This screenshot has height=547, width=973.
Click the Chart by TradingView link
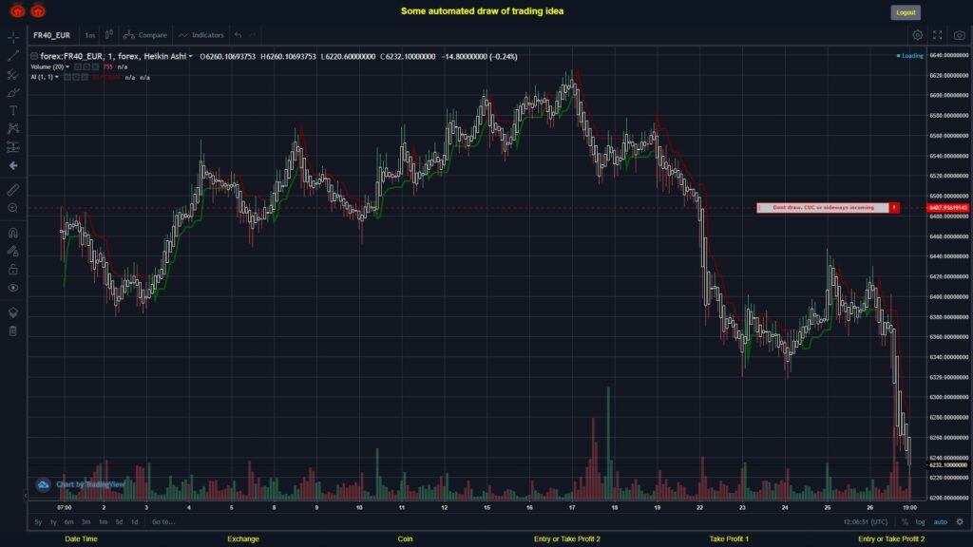tap(90, 484)
